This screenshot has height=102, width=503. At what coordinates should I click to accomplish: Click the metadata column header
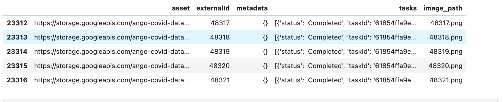[252, 8]
